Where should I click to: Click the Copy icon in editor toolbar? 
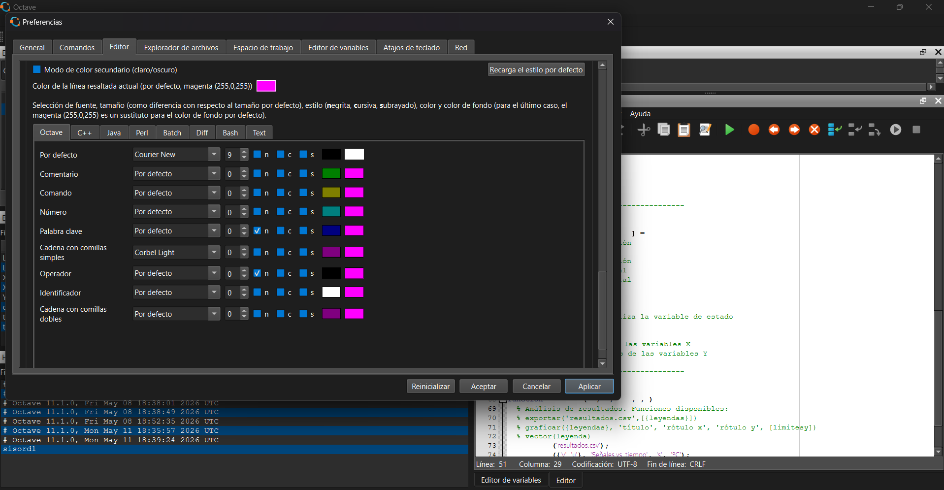pos(664,130)
